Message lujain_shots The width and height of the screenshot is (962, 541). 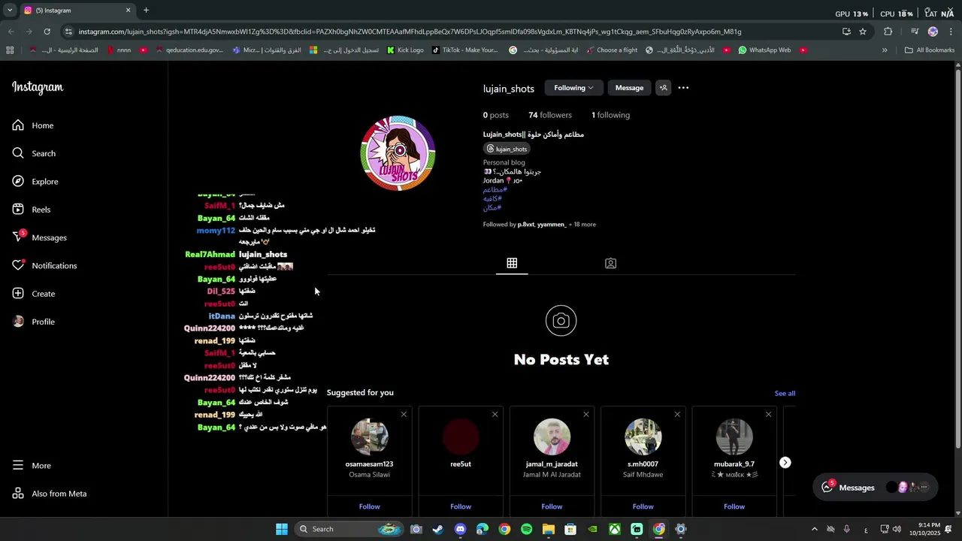(x=629, y=88)
